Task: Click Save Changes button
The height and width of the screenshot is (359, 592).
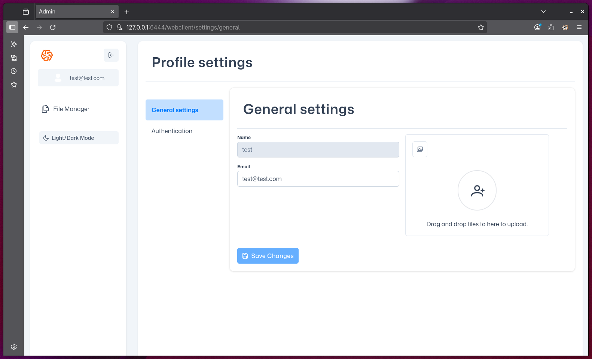Action: coord(268,256)
